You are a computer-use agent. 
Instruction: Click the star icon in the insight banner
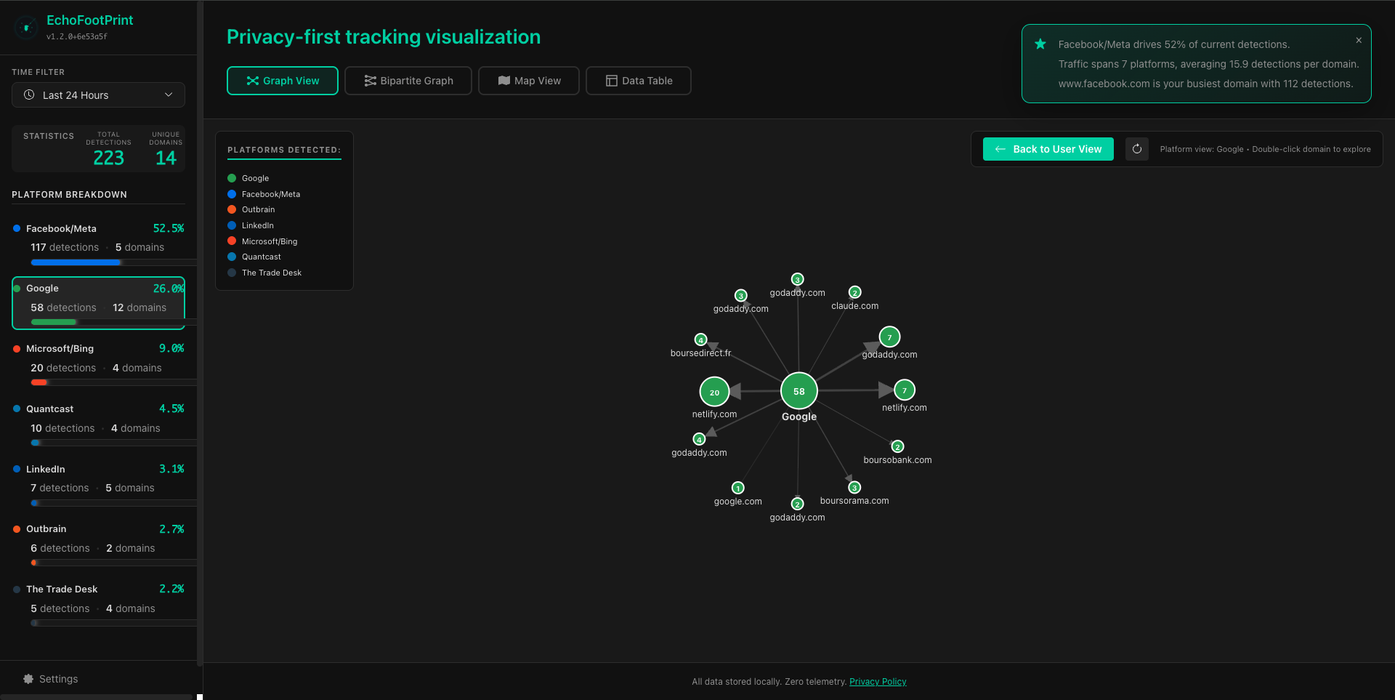tap(1040, 44)
